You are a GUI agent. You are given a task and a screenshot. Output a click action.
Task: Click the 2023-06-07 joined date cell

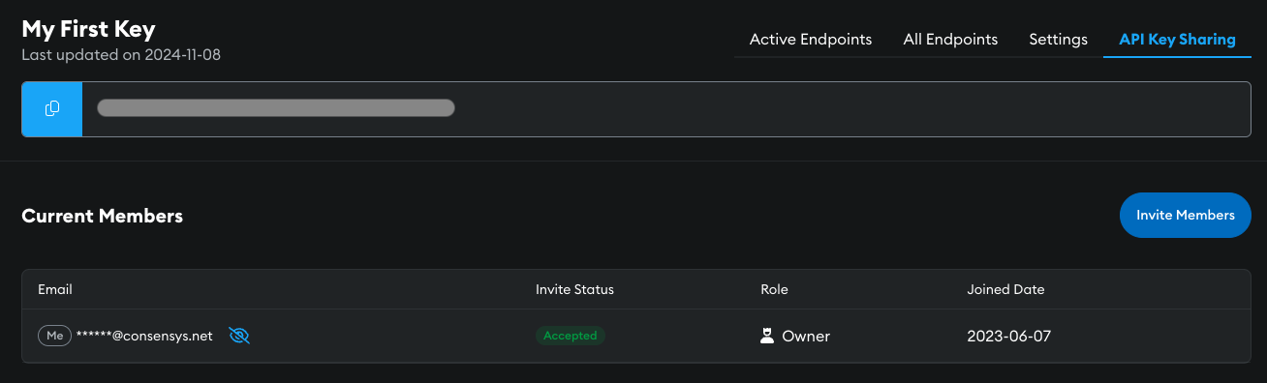[1008, 337]
